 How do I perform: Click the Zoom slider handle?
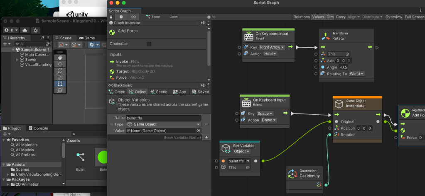pos(210,17)
